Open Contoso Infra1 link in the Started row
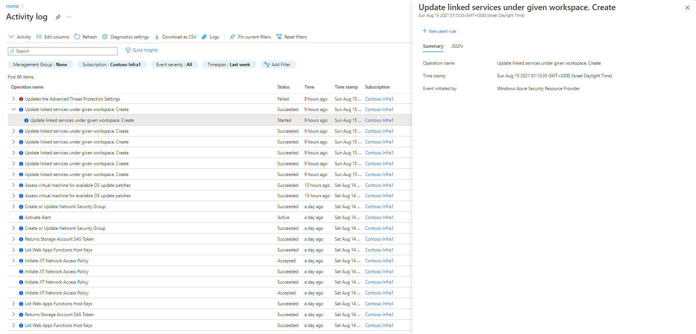This screenshot has height=334, width=696. pyautogui.click(x=379, y=120)
